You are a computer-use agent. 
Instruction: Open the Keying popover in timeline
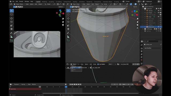coord(24,84)
